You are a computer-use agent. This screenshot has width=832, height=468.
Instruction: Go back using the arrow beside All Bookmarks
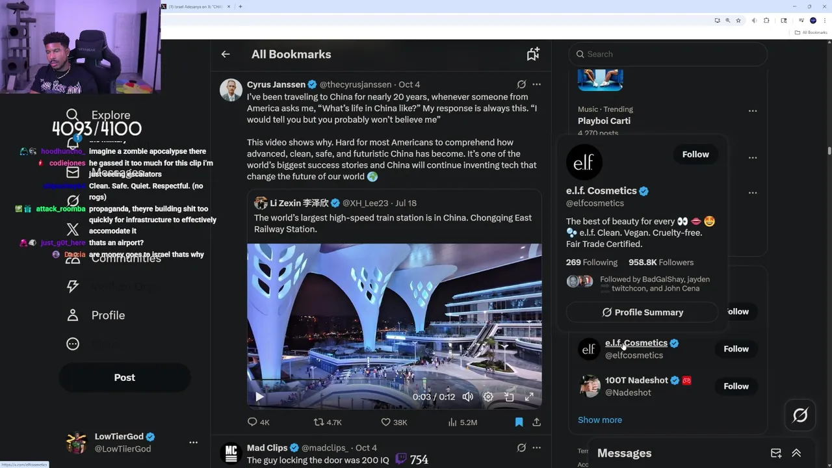(226, 55)
